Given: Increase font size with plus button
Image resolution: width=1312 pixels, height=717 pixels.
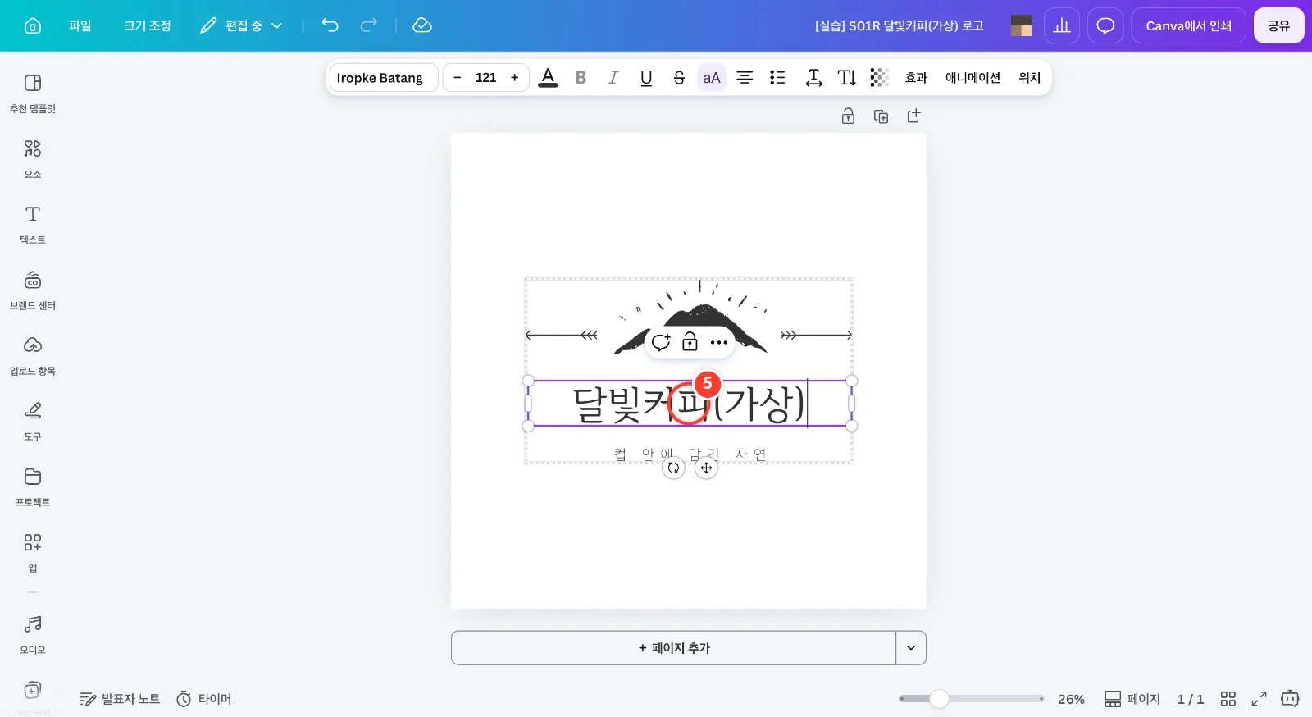Looking at the screenshot, I should [515, 78].
